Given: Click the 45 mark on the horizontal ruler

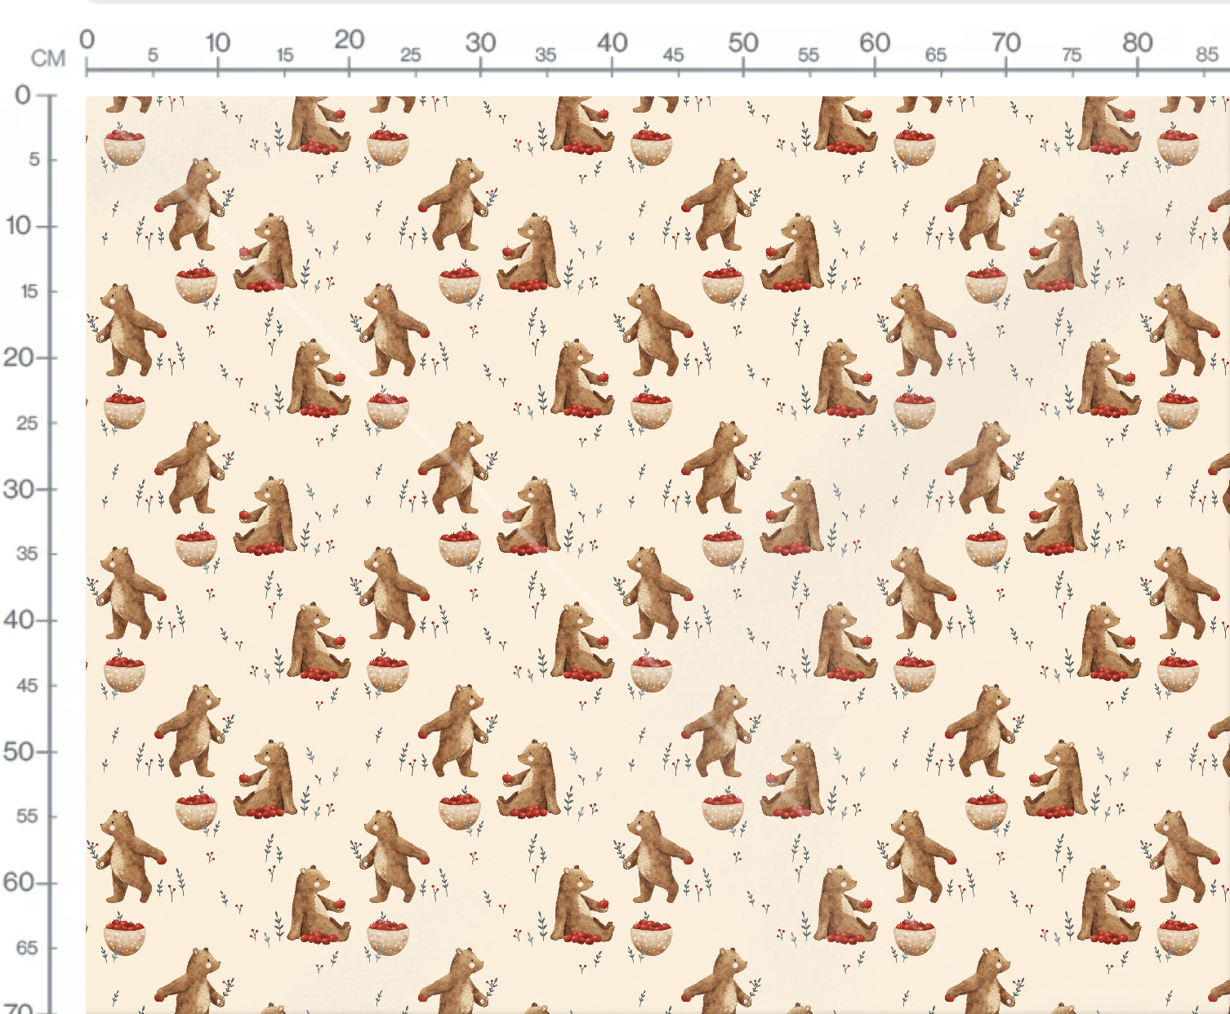Looking at the screenshot, I should (x=673, y=55).
